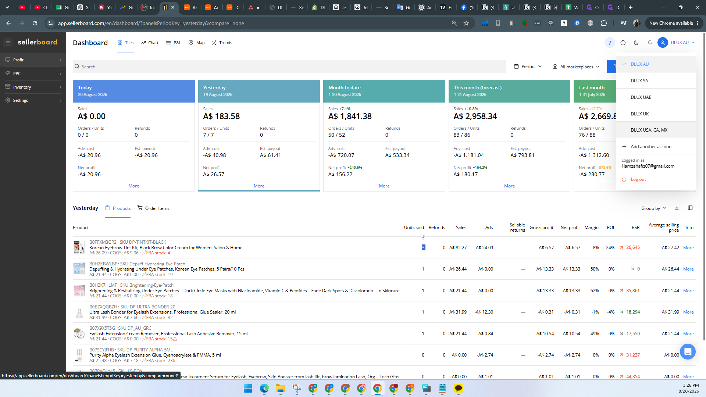Select the DLUX UAE account
The width and height of the screenshot is (706, 397).
[x=656, y=97]
